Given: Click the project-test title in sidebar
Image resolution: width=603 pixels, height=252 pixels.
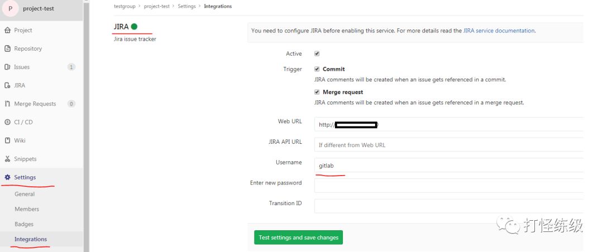Looking at the screenshot, I should pos(39,8).
